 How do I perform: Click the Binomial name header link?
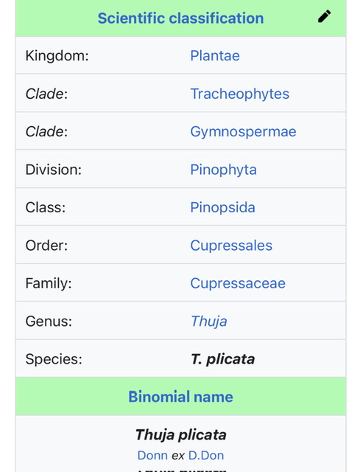(x=180, y=397)
